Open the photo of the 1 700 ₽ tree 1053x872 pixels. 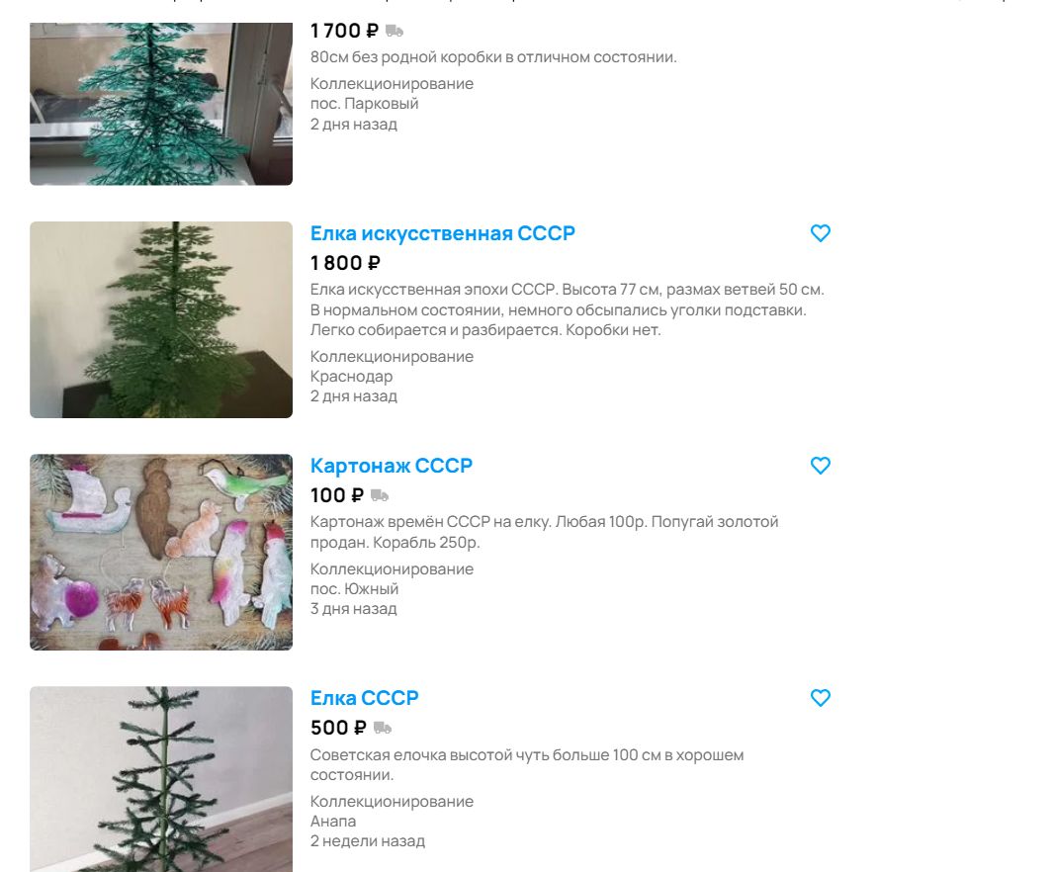pyautogui.click(x=161, y=104)
